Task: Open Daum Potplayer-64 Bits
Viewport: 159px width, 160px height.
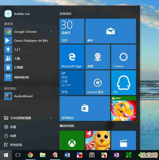Action: (28, 41)
